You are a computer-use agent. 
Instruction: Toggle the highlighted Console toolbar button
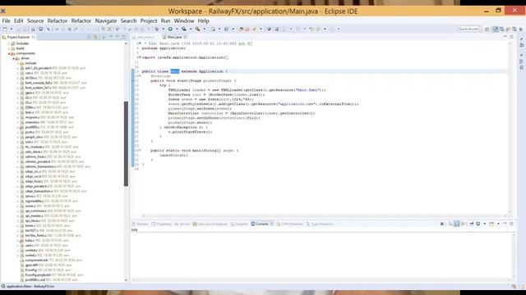[x=457, y=224]
